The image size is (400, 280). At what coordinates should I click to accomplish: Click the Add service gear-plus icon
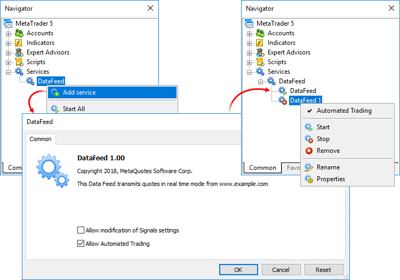point(55,92)
